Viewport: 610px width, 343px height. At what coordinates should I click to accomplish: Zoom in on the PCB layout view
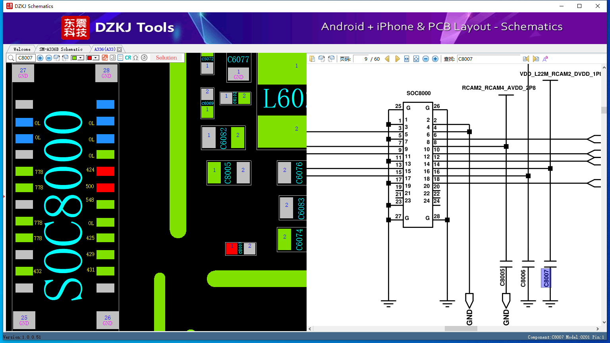[40, 58]
